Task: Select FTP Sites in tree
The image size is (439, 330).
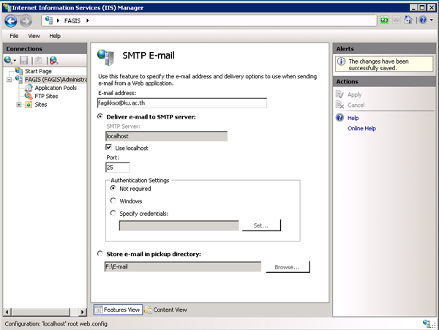Action: [46, 97]
